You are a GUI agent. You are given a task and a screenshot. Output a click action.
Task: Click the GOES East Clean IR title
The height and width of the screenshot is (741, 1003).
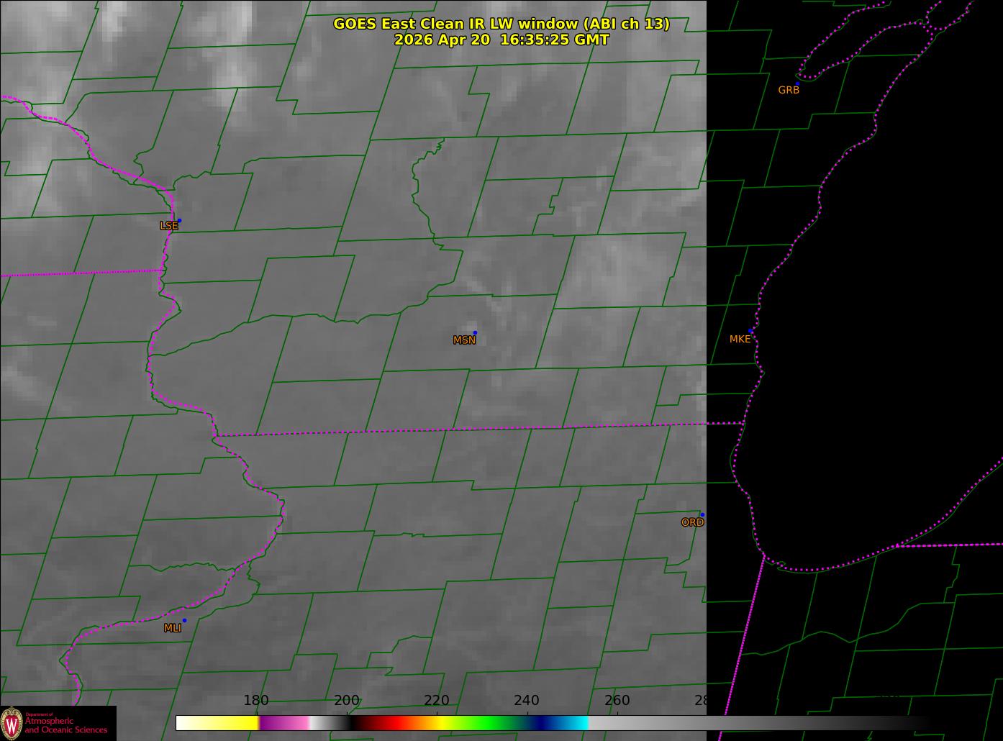[501, 24]
